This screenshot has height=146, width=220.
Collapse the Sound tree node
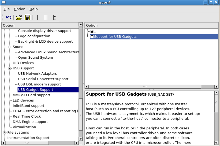[10, 47]
